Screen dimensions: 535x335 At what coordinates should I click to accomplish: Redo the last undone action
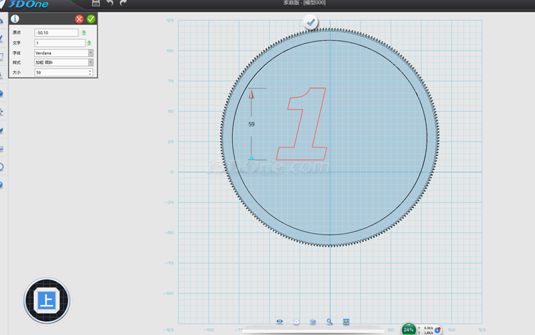(123, 4)
